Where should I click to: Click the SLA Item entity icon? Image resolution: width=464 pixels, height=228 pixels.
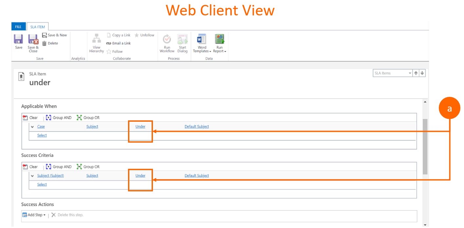point(21,77)
